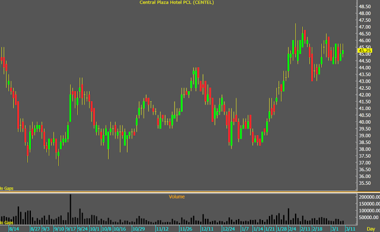Click the 47.00 price axis label
Screen dimensions: 380x232
365,27
